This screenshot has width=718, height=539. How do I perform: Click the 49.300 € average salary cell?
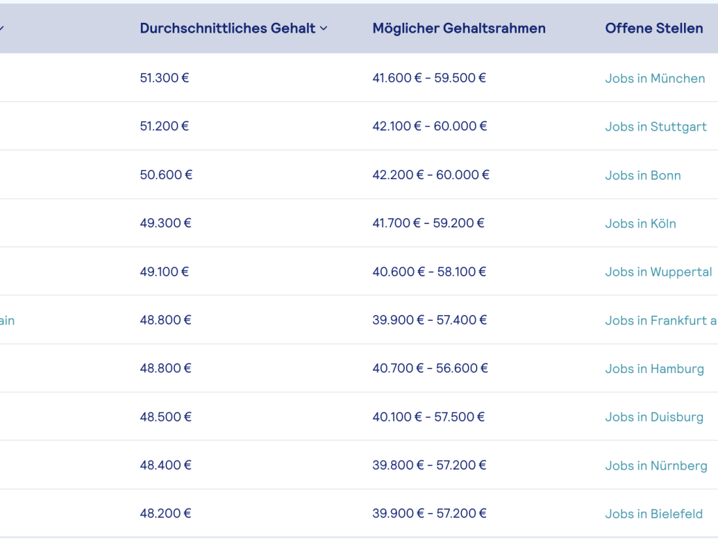pos(165,223)
